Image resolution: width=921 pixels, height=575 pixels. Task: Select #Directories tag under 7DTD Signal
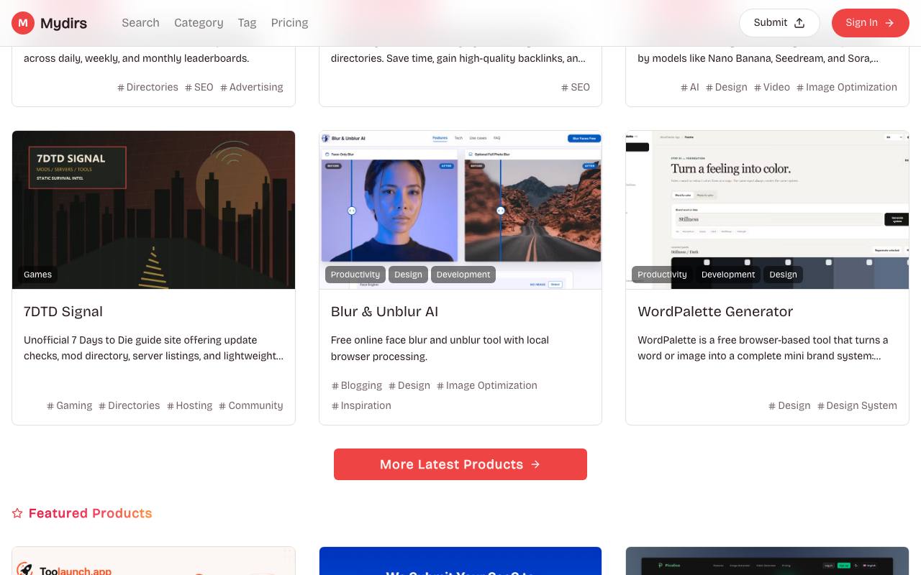[x=130, y=405]
